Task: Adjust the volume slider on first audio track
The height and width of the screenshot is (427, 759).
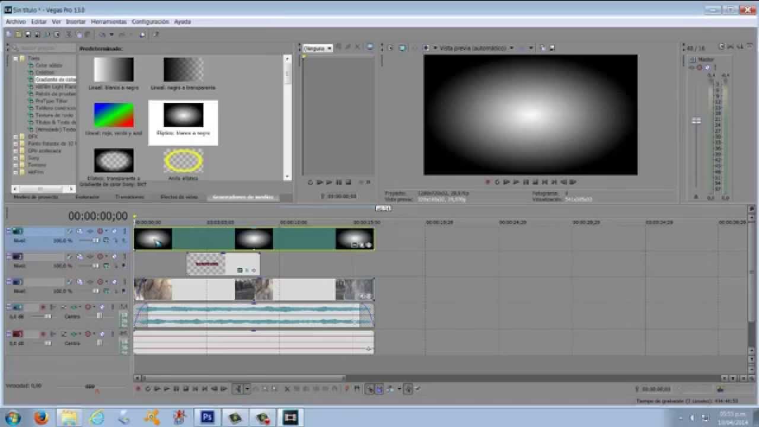Action: (x=47, y=317)
